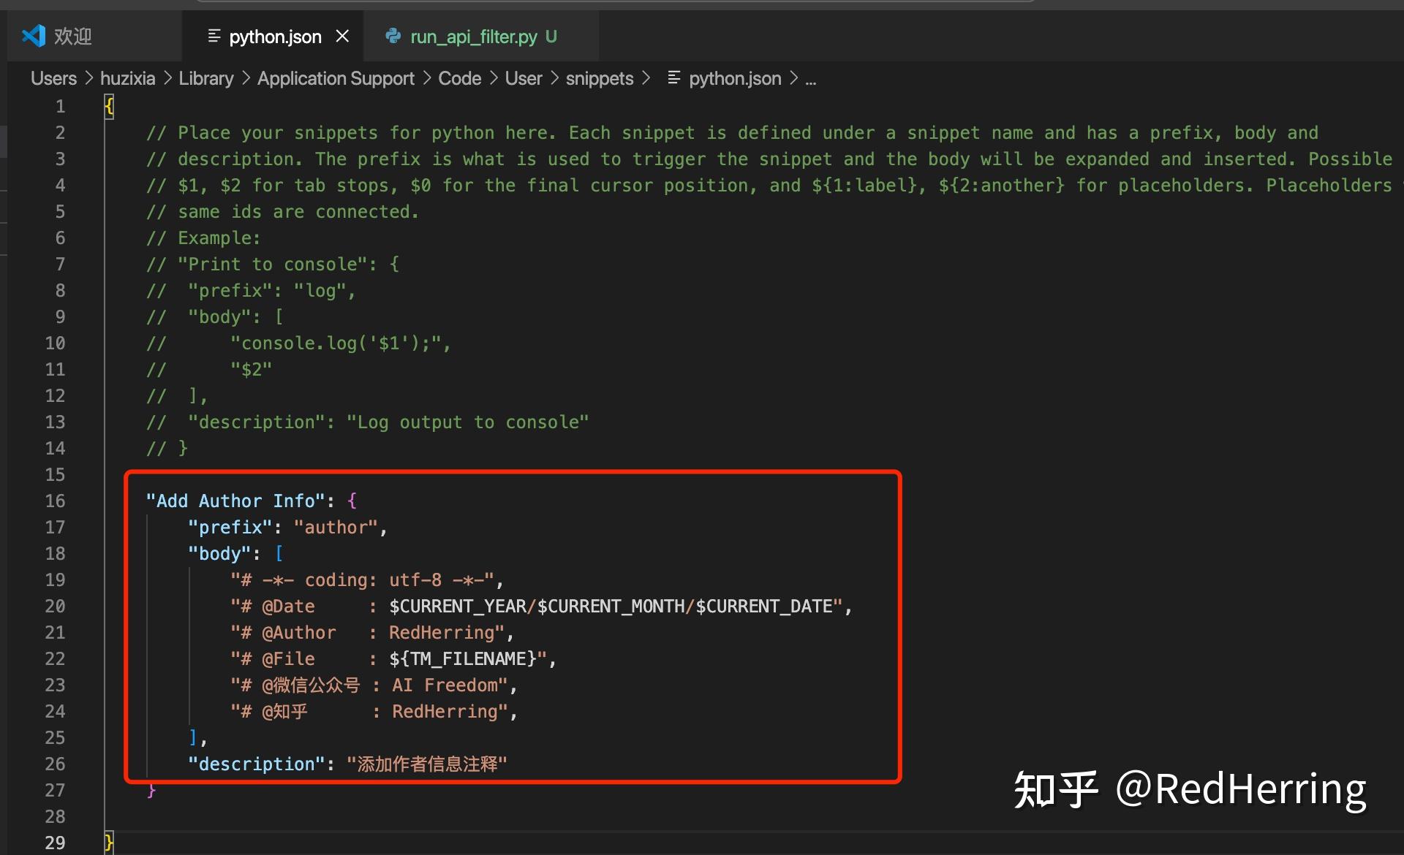Click the curly brace on line 1
Screen dimensions: 1404x855
tap(108, 106)
